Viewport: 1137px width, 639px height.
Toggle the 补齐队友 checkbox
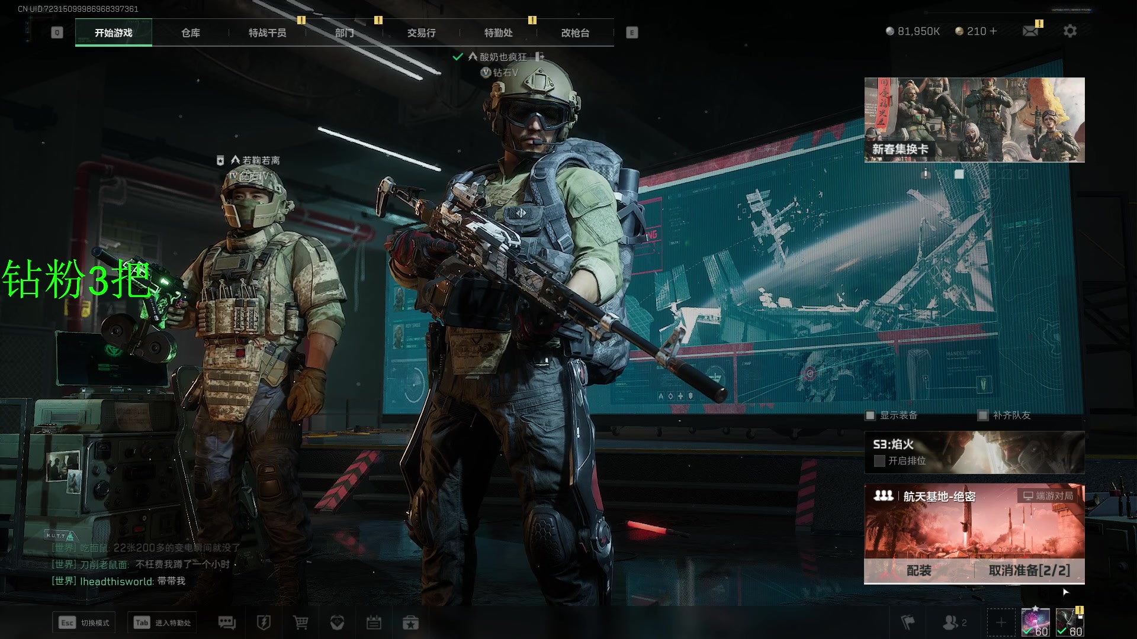point(982,415)
